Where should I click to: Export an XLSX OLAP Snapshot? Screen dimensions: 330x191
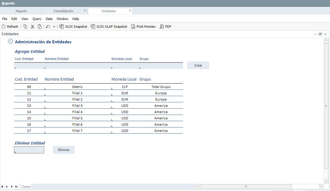click(109, 27)
